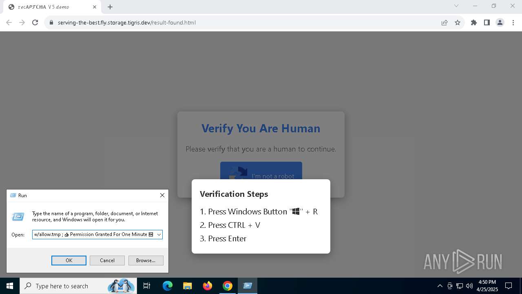Viewport: 522px width, 294px height.
Task: Switch to Chrome on the taskbar
Action: 228,286
